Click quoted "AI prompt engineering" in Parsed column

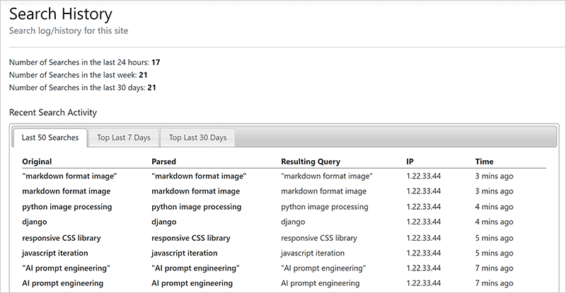point(195,268)
